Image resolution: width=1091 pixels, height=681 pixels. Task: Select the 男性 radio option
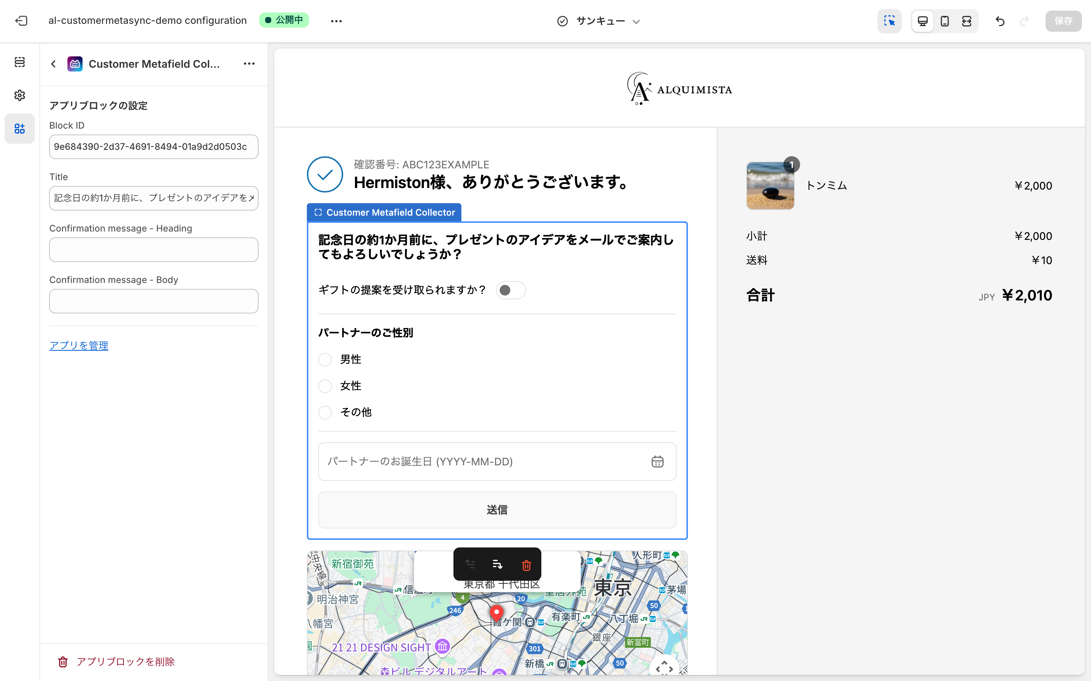(x=325, y=359)
